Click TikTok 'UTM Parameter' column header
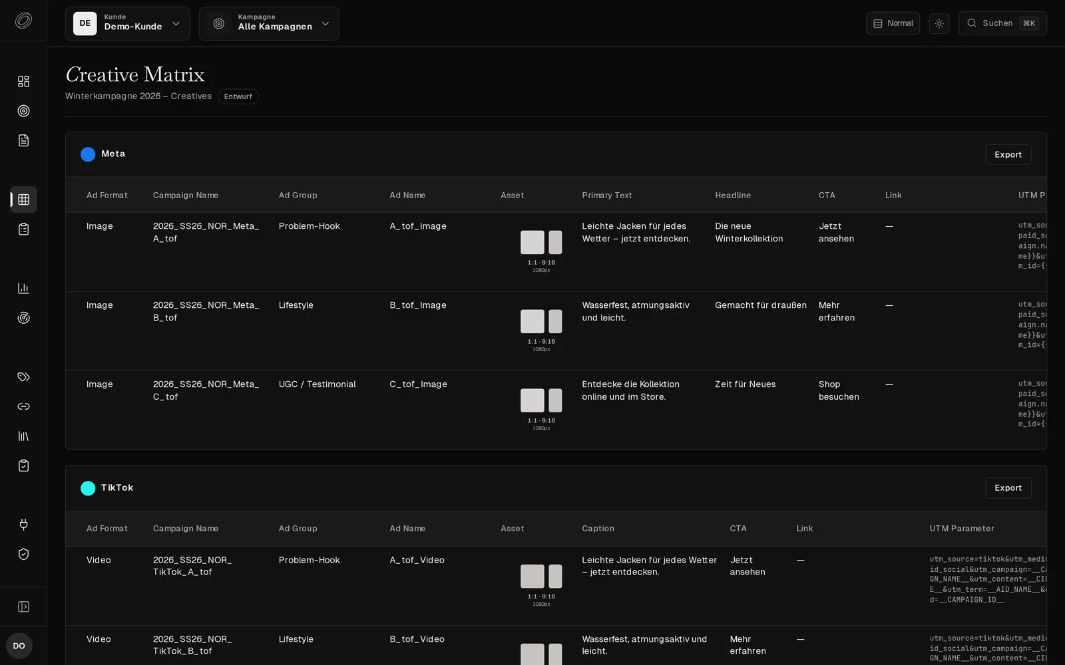1065x665 pixels. click(x=962, y=529)
